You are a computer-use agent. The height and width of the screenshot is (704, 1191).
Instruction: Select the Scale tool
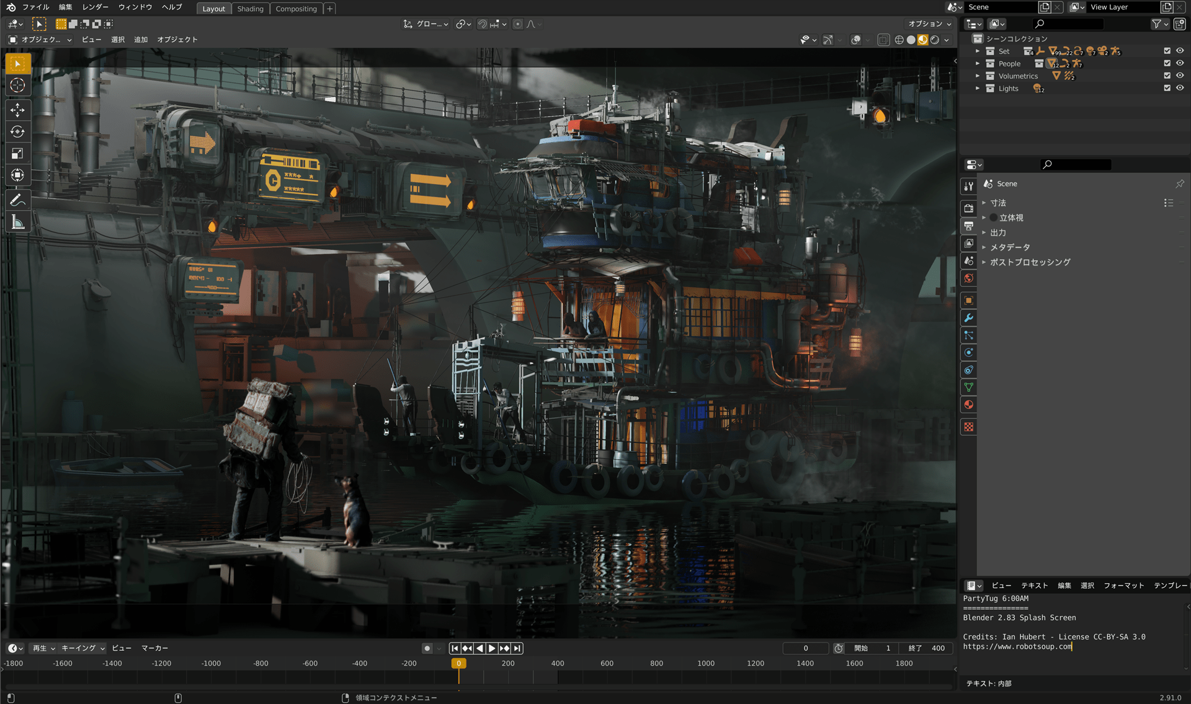[17, 153]
